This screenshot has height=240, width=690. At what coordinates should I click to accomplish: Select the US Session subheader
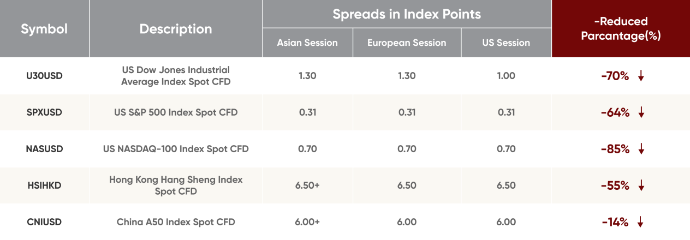[x=506, y=43]
